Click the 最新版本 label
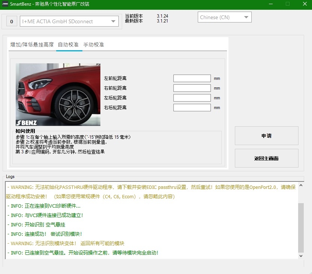The image size is (312, 274). (134, 21)
